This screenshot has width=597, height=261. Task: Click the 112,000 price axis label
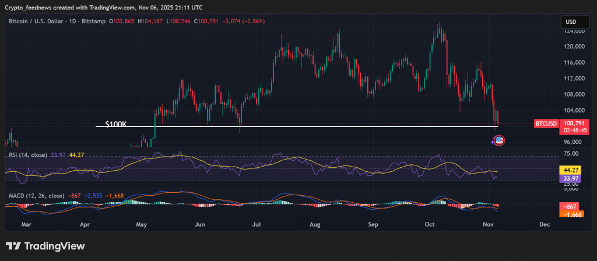(x=575, y=79)
